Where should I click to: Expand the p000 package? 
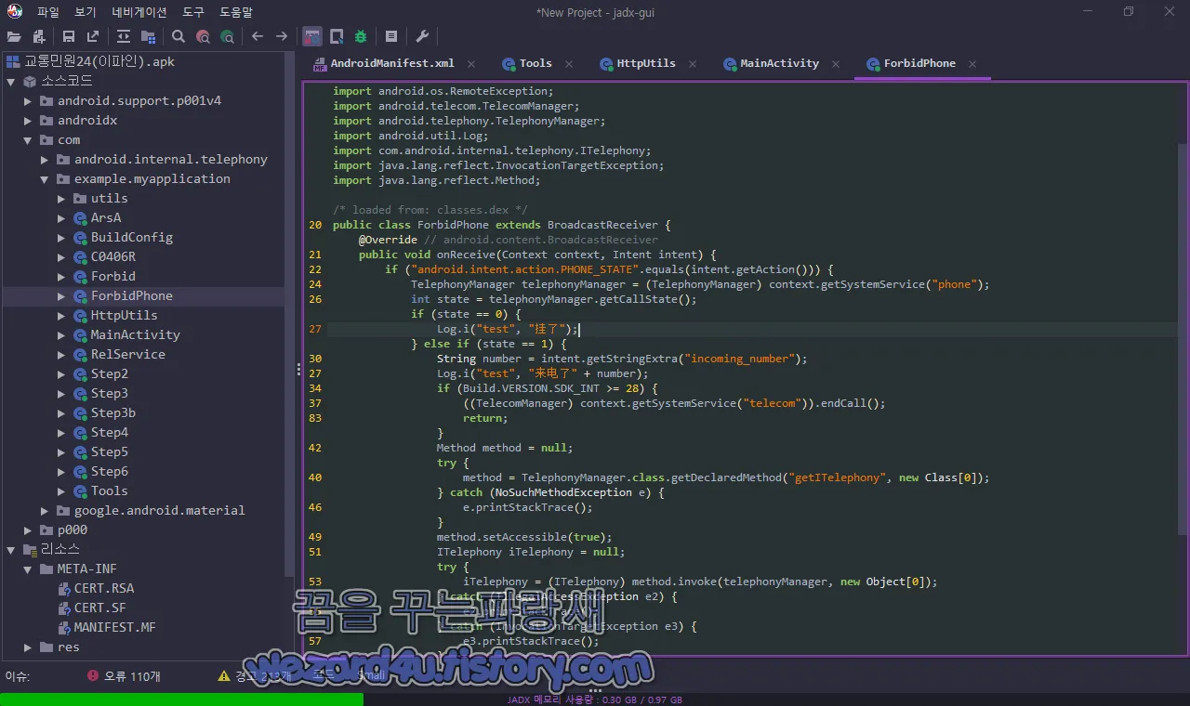(x=28, y=529)
